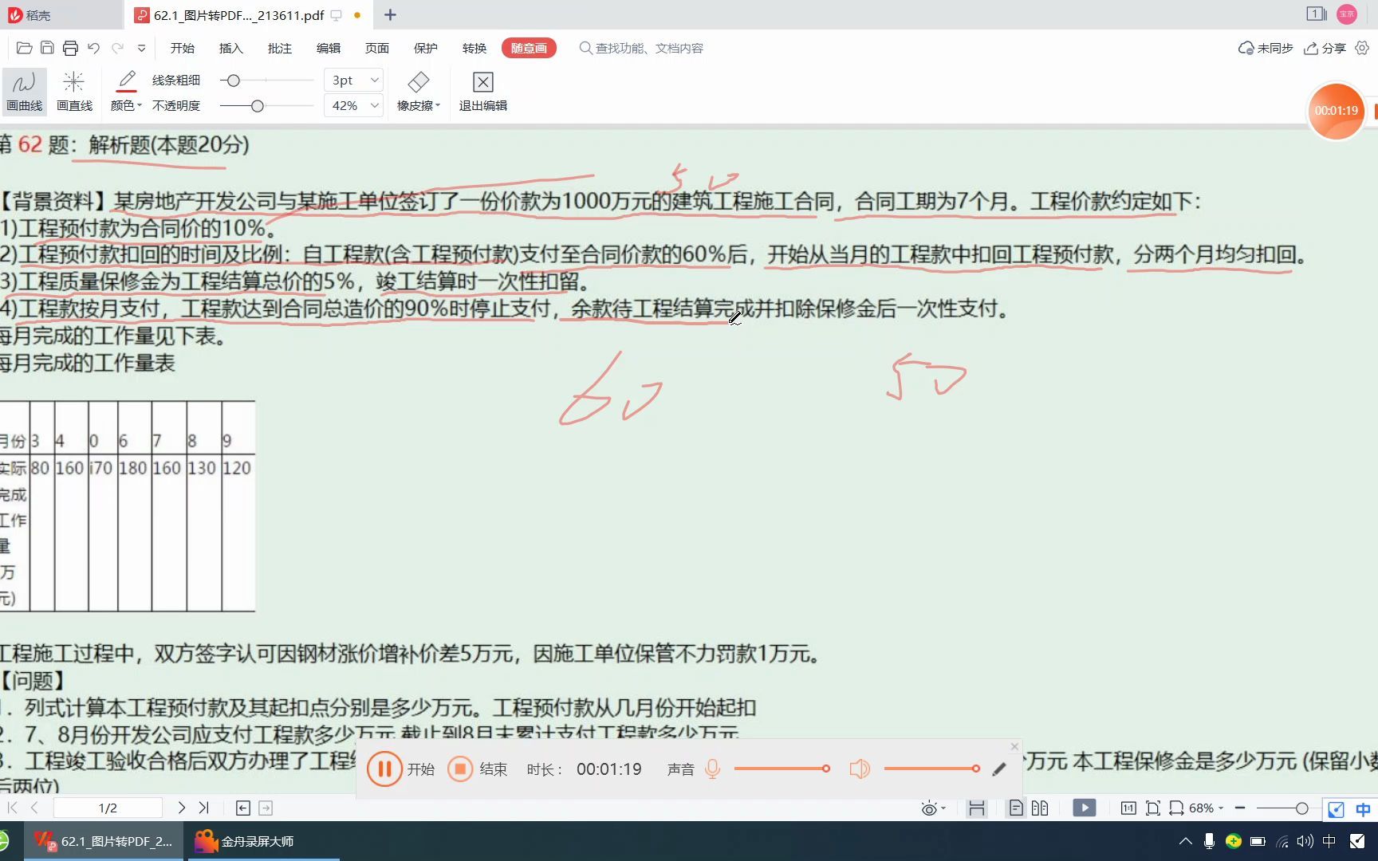Click 1:1 actual size button
This screenshot has height=861, width=1378.
pyautogui.click(x=1128, y=808)
